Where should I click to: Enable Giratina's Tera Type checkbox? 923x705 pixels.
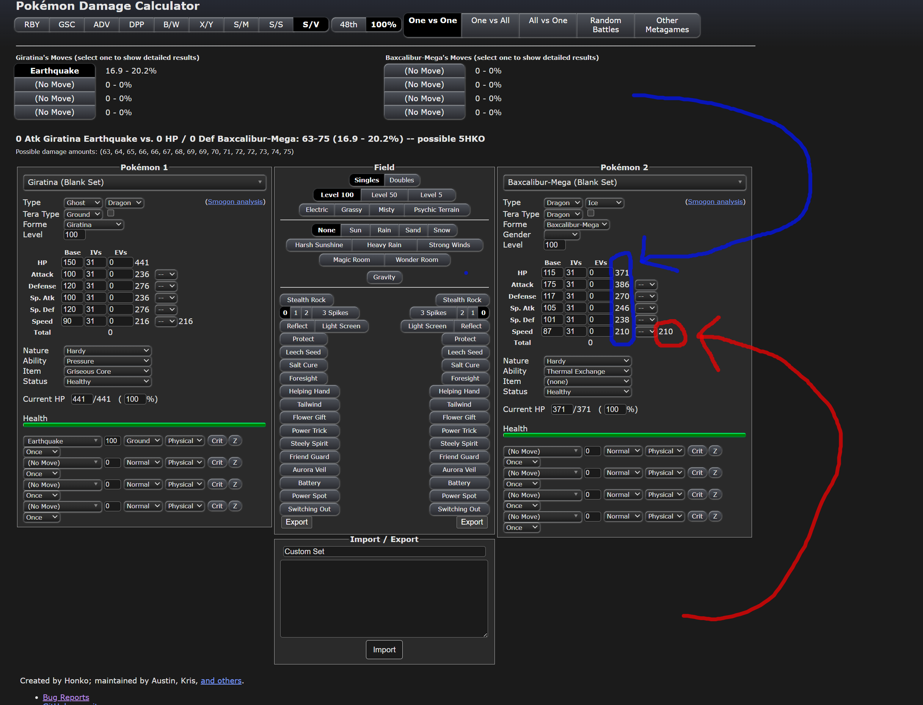click(x=111, y=213)
